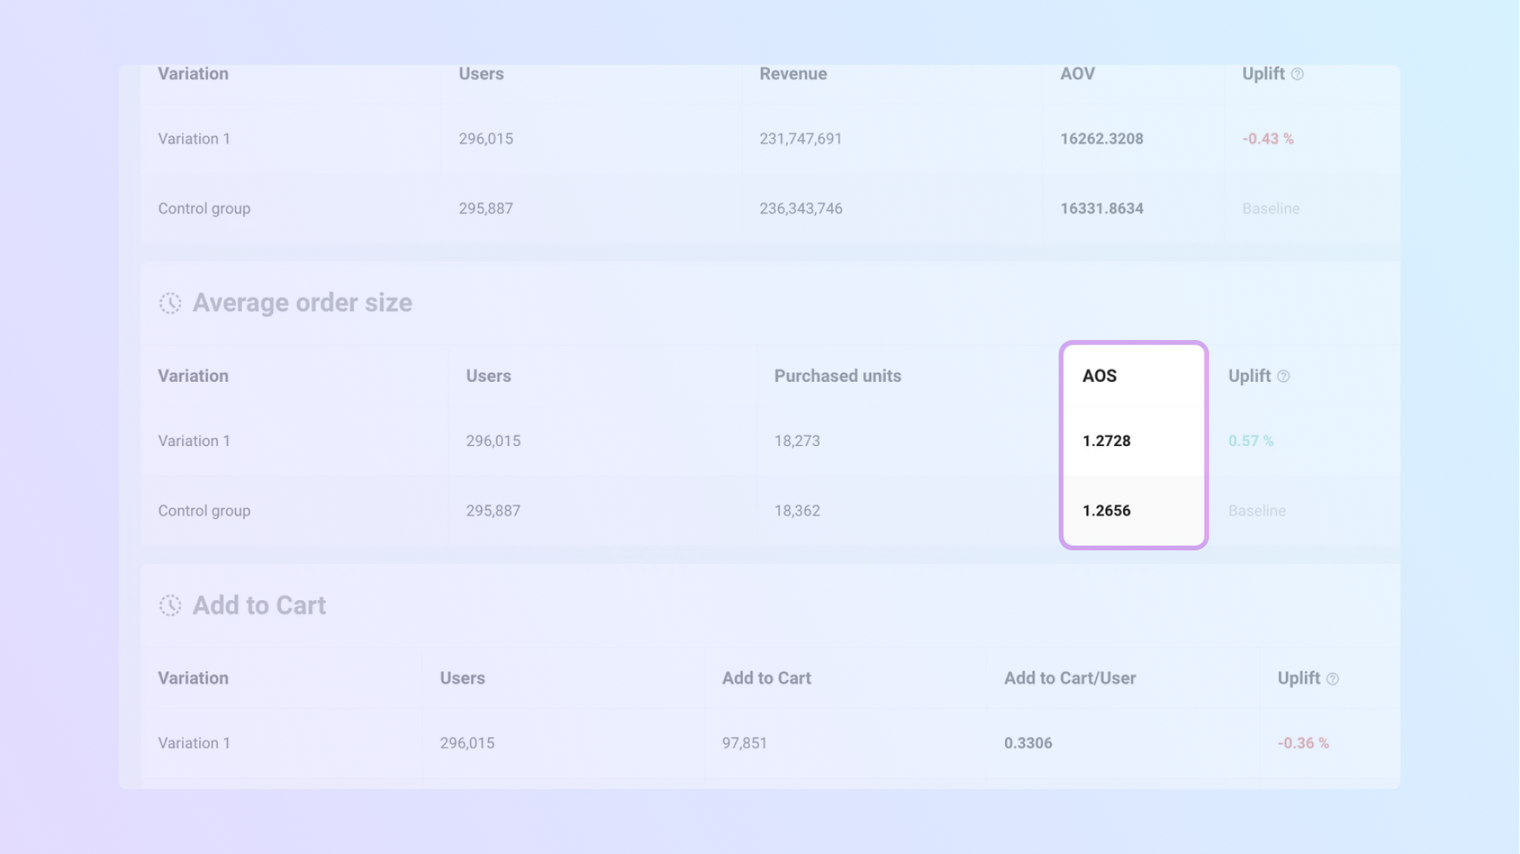Viewport: 1520px width, 854px height.
Task: Click help icon by Add to Cart Uplift
Action: [1332, 679]
